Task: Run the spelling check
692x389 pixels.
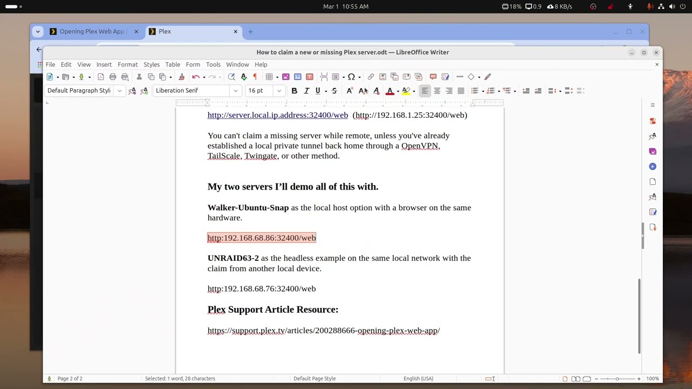Action: (x=244, y=77)
